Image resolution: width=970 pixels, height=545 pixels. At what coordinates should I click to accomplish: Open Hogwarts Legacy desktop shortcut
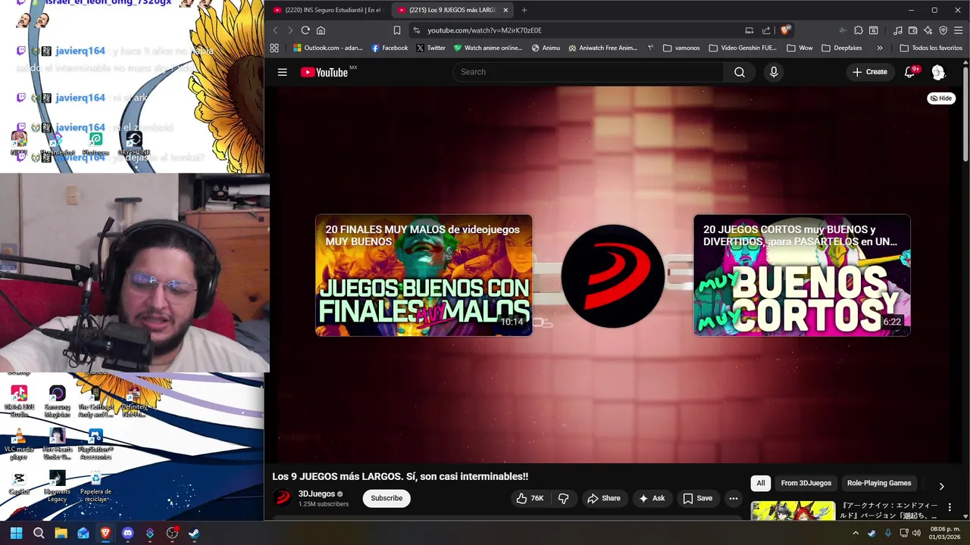tap(57, 486)
